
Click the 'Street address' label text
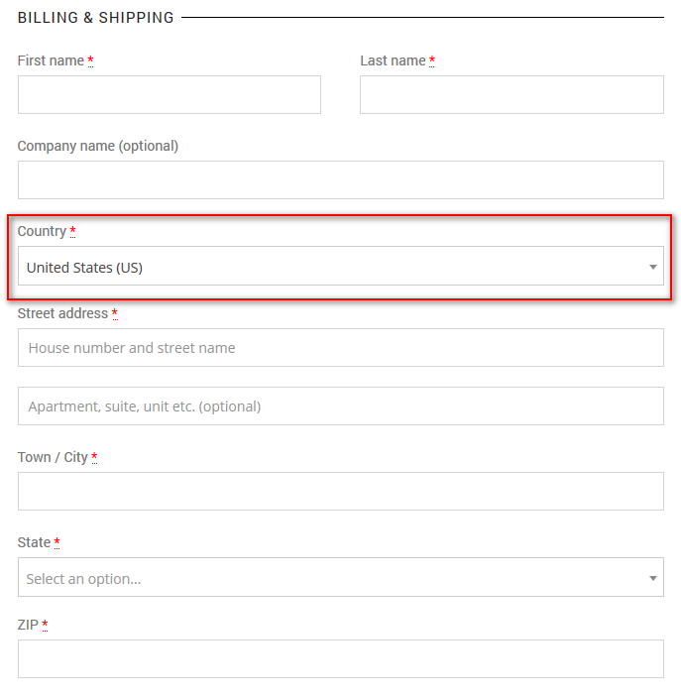(62, 313)
